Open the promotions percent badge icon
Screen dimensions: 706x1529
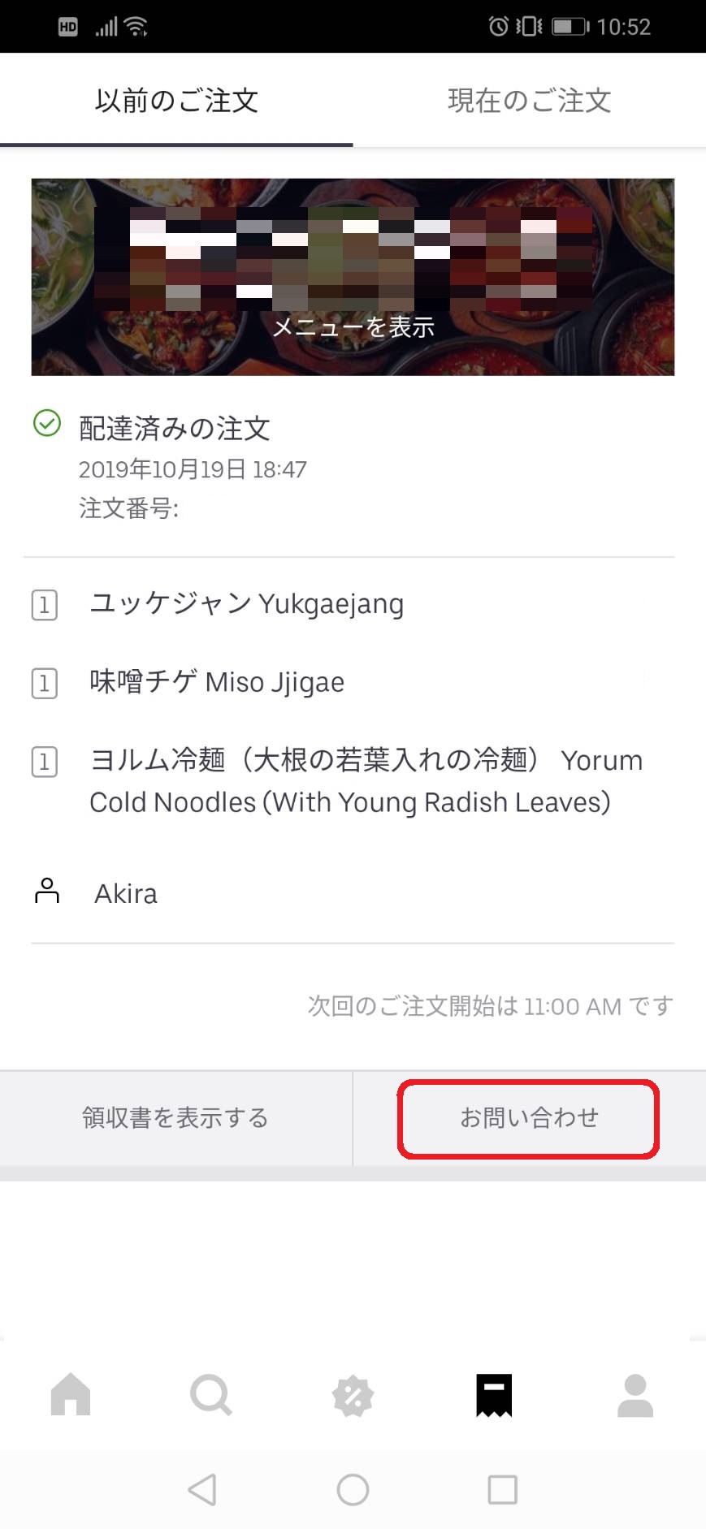point(353,1396)
